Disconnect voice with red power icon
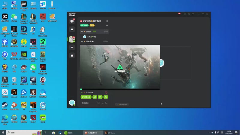Image resolution: width=240 pixels, height=135 pixels. coord(106,92)
